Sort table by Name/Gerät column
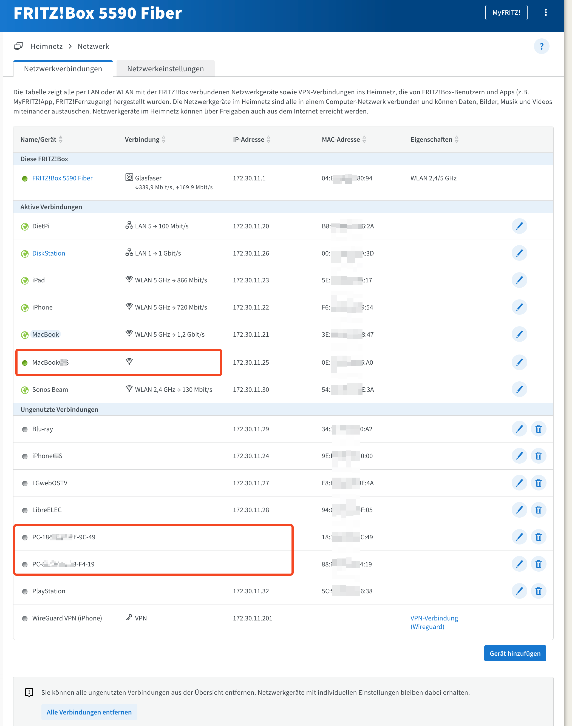The width and height of the screenshot is (572, 726). coord(61,139)
